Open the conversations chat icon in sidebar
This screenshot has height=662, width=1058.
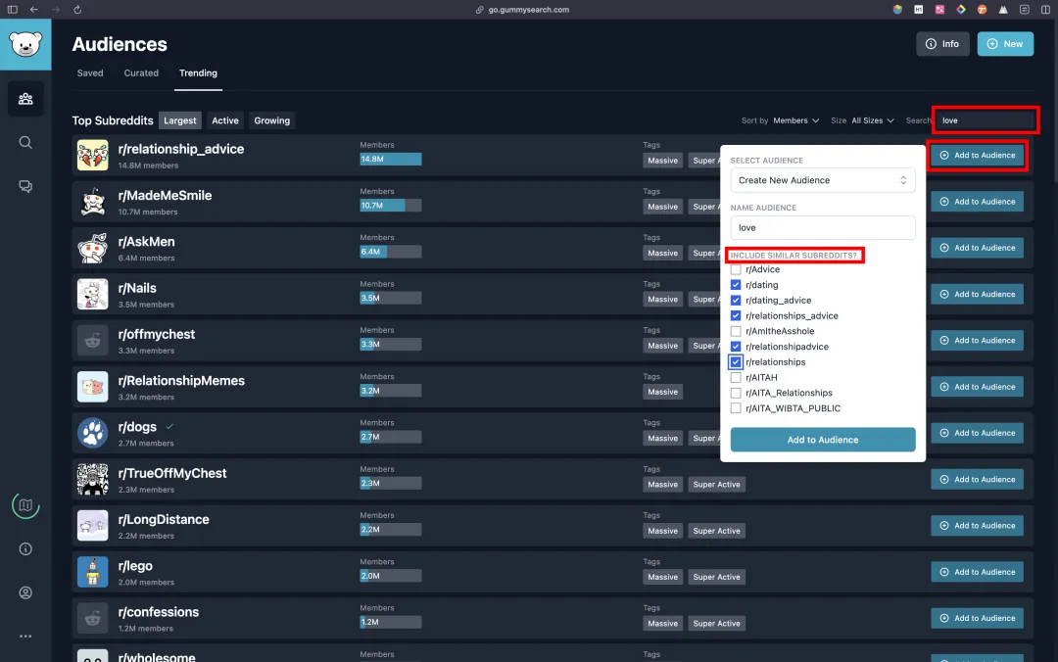[25, 186]
